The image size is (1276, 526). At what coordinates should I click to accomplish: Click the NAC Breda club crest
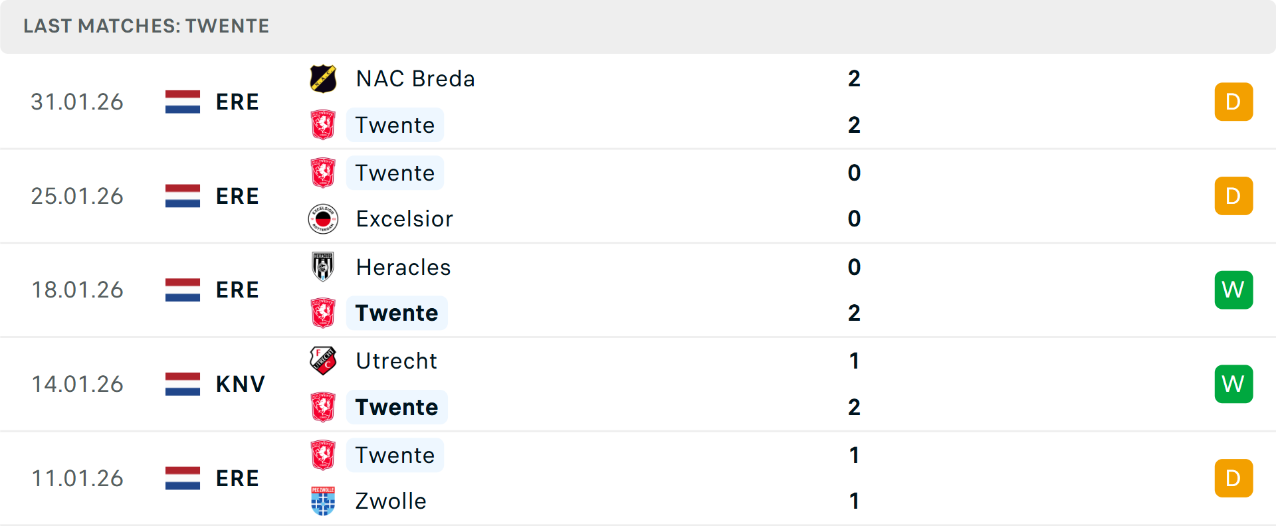(x=323, y=78)
